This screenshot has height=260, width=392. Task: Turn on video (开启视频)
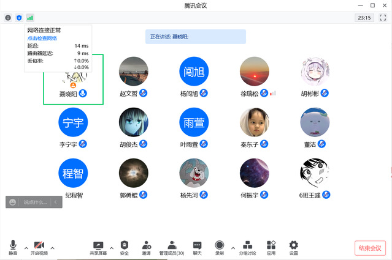click(x=39, y=247)
